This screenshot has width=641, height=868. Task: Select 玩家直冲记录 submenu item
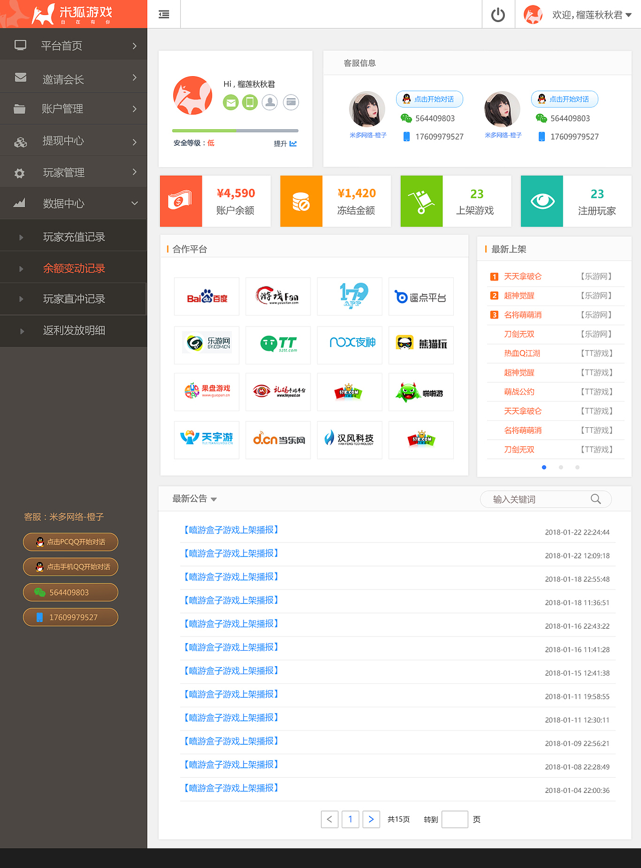coord(74,299)
